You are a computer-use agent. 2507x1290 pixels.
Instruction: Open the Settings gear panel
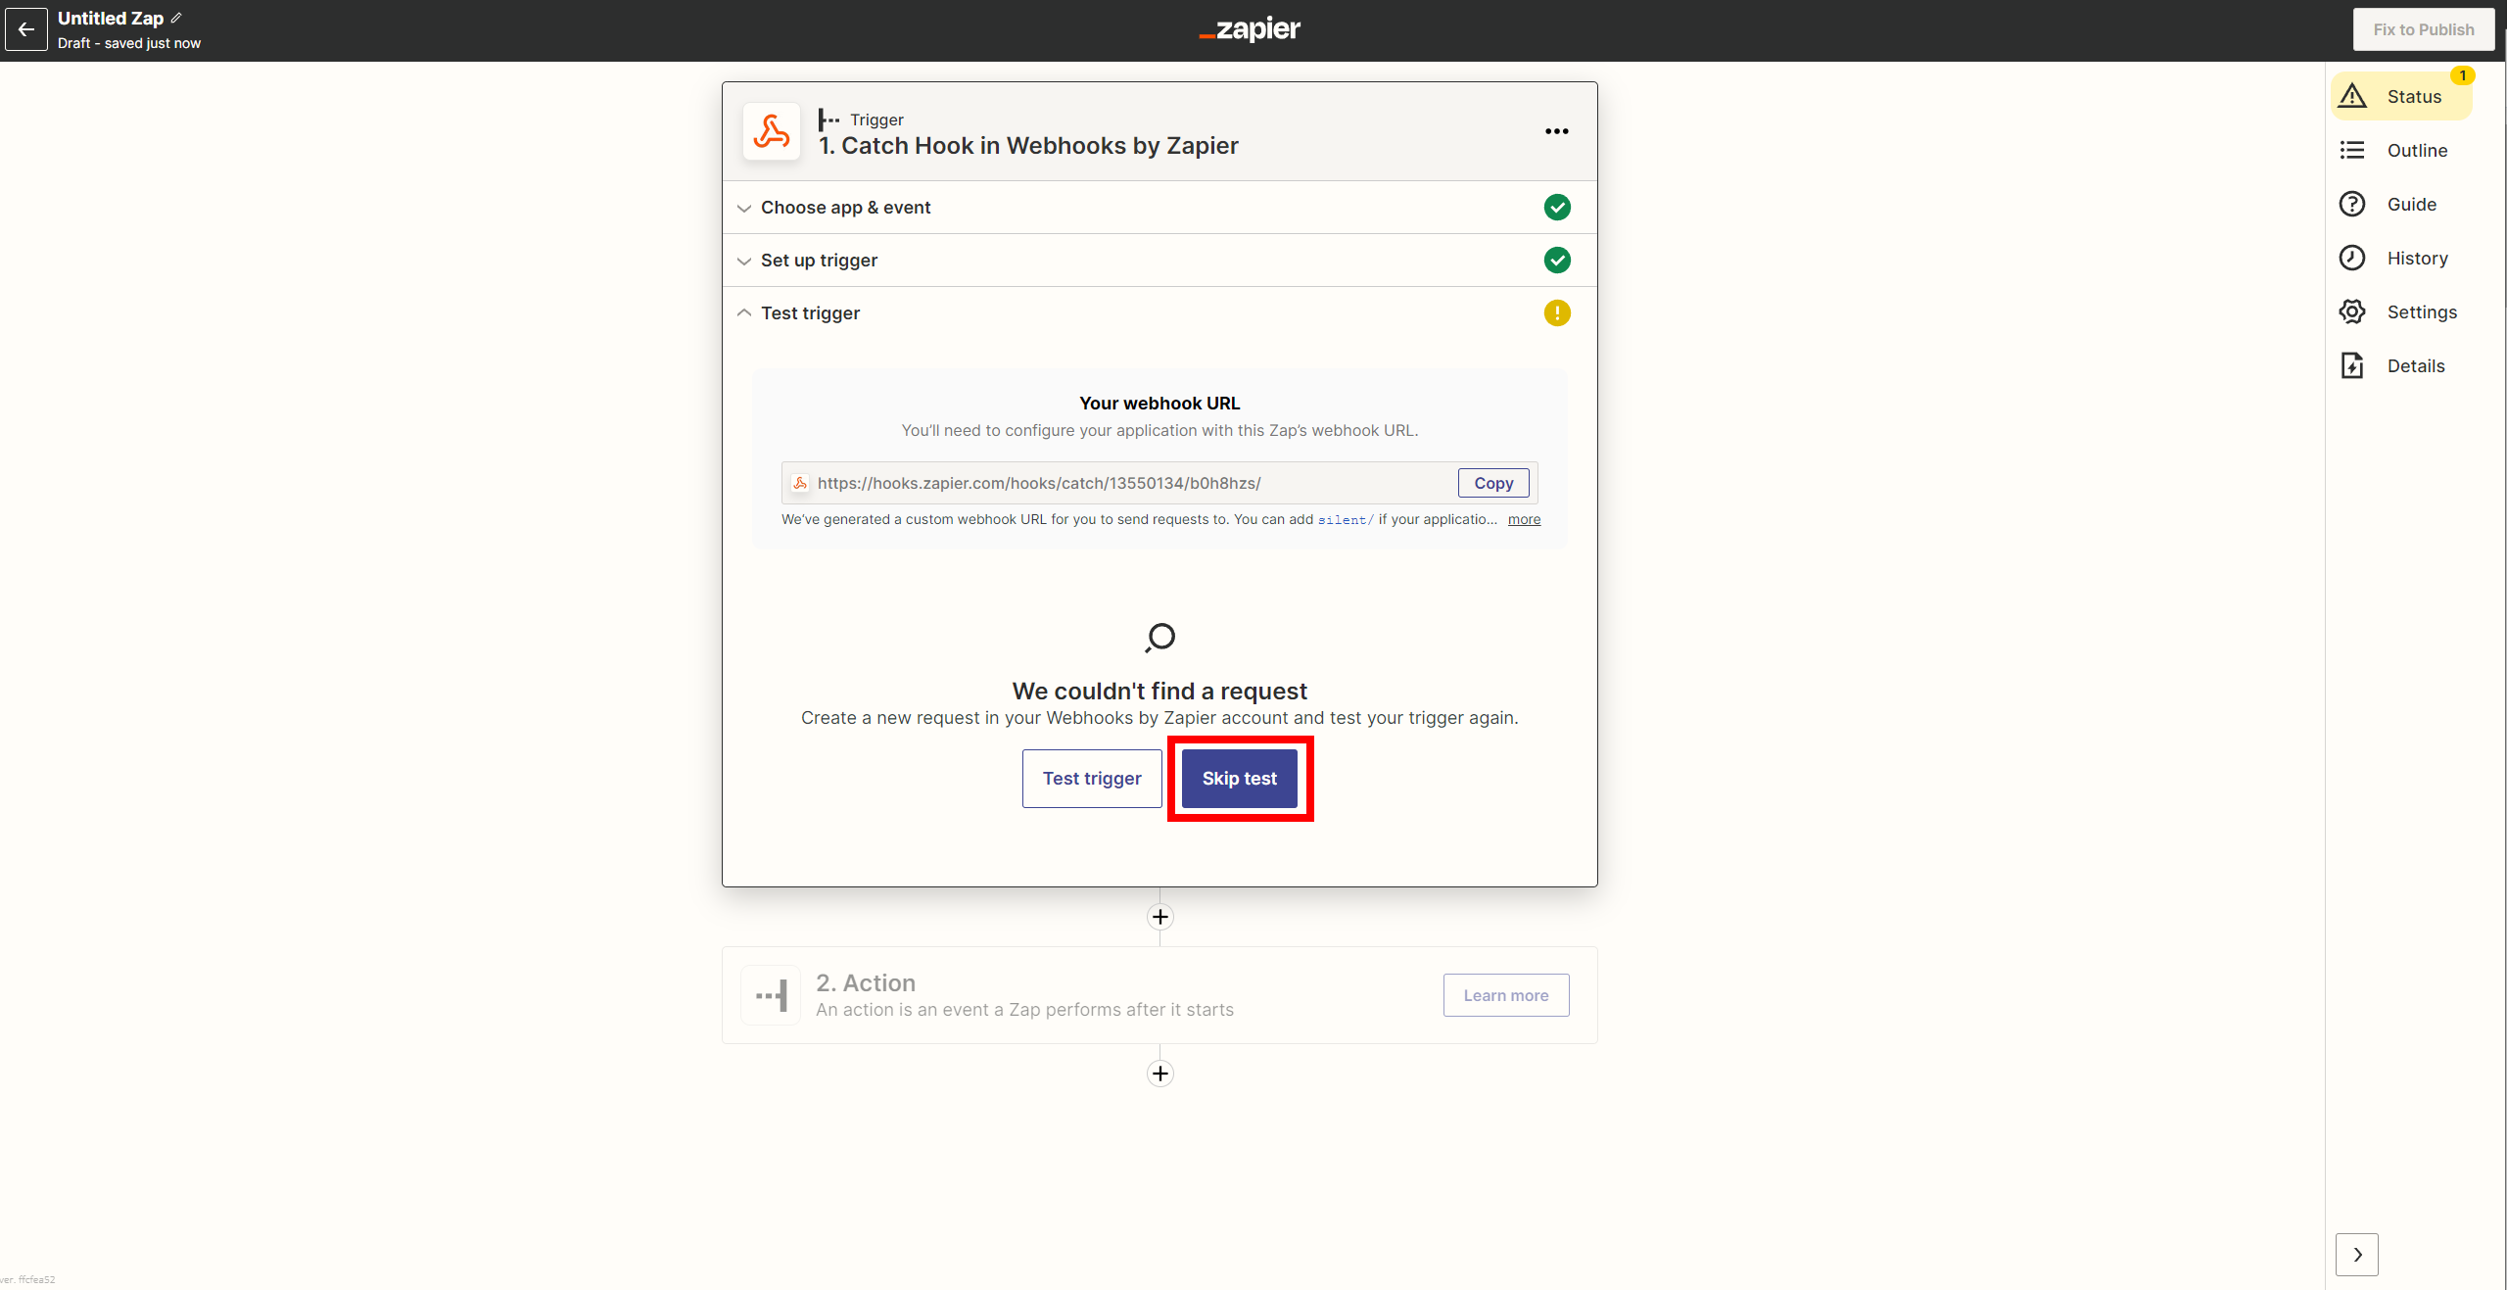(2420, 311)
